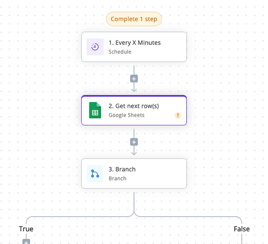The image size is (268, 244).
Task: Insert a step between Get next row(s) and Branch
Action: tap(134, 142)
